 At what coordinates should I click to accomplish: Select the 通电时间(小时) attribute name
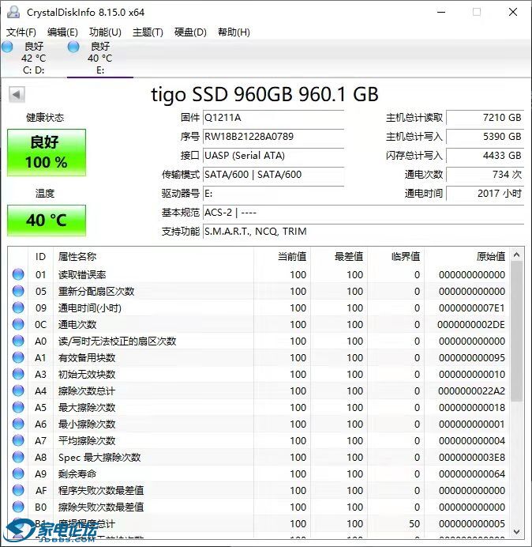(90, 308)
